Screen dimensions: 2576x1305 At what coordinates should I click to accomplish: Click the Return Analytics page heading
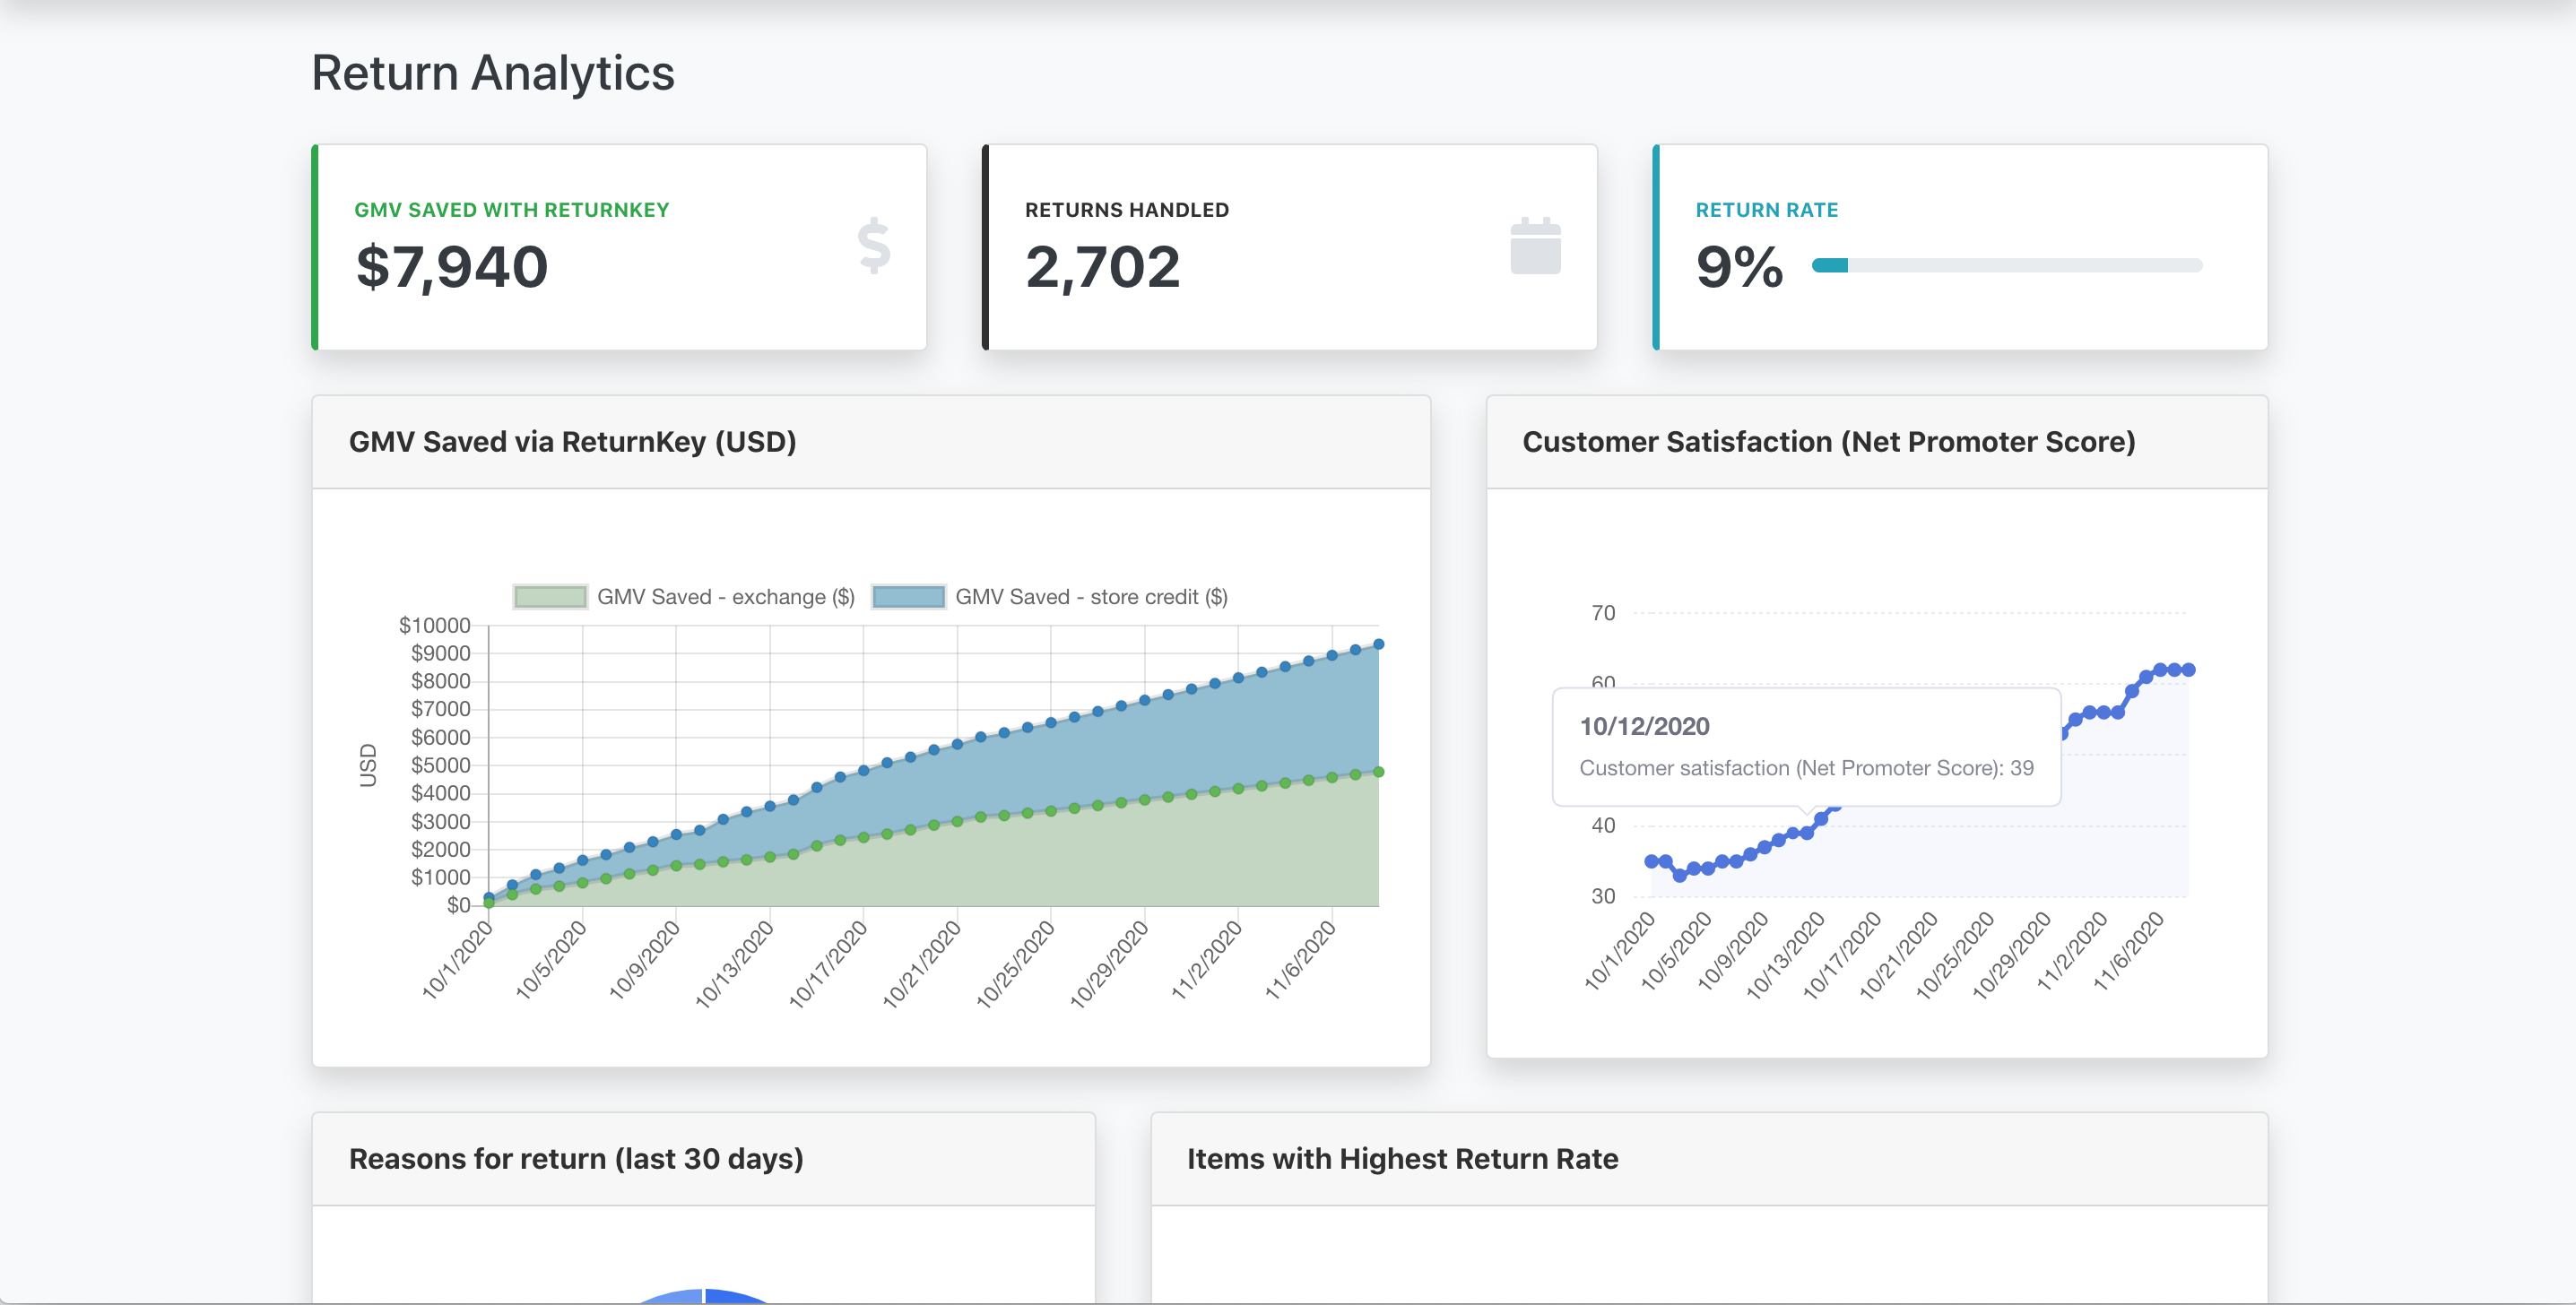[x=493, y=73]
